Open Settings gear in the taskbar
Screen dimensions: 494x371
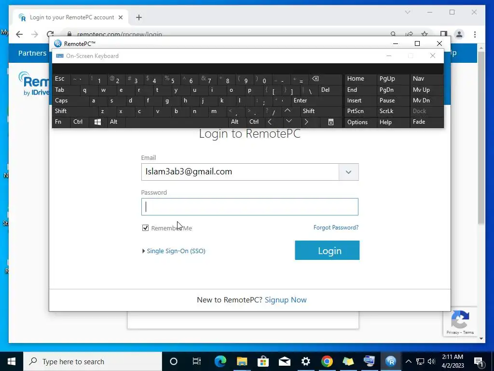tap(305, 361)
